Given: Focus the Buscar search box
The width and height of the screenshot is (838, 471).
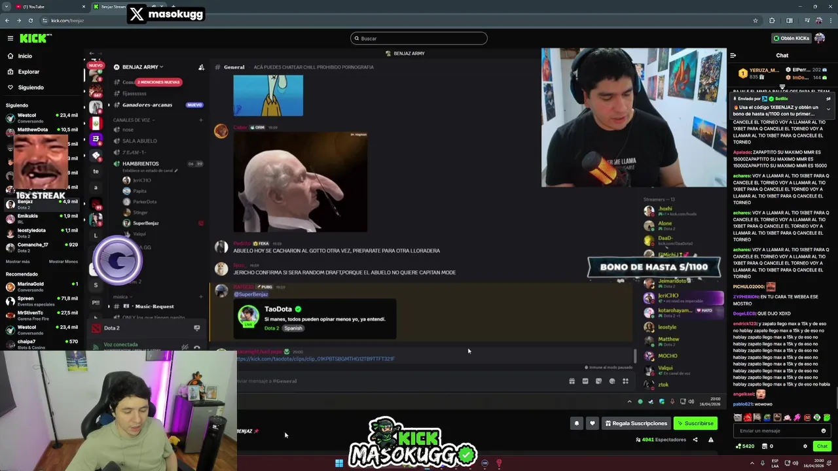Looking at the screenshot, I should click(x=419, y=39).
